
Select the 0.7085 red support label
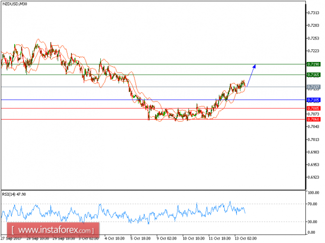click(313, 108)
